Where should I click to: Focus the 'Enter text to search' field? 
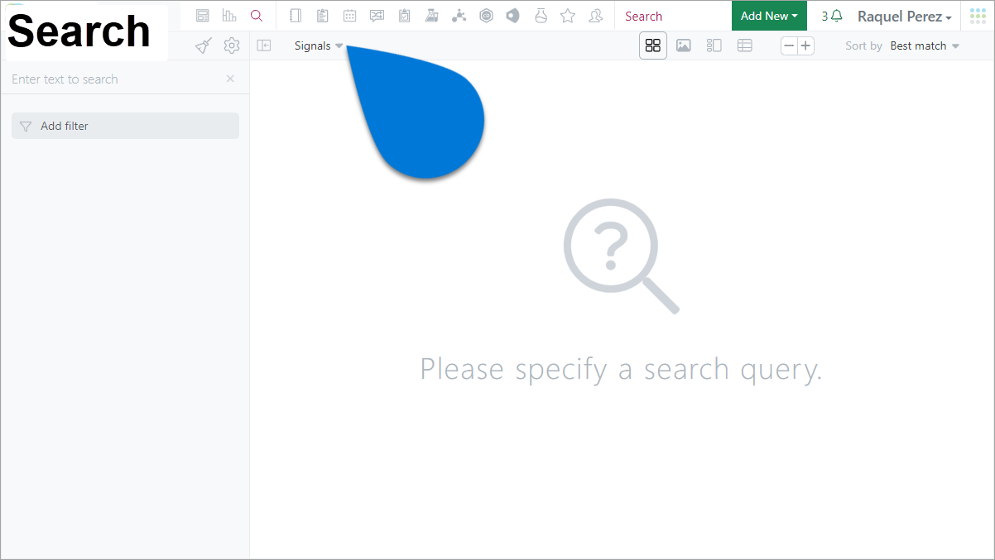point(114,79)
